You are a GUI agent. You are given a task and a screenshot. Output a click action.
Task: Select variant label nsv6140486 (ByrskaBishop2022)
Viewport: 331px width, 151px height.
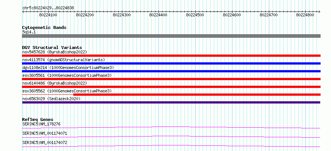point(55,83)
